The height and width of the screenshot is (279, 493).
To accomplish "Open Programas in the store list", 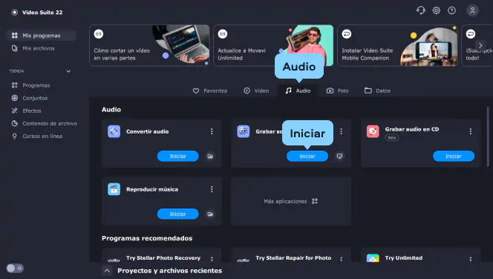I will (31, 85).
